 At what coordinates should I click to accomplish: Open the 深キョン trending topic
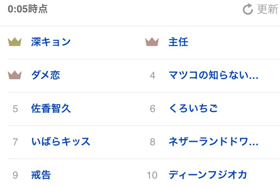(51, 42)
